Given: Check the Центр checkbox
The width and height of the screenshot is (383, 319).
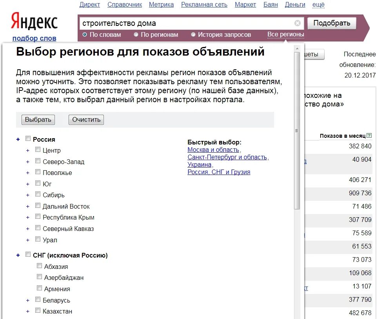Looking at the screenshot, I should (x=38, y=150).
